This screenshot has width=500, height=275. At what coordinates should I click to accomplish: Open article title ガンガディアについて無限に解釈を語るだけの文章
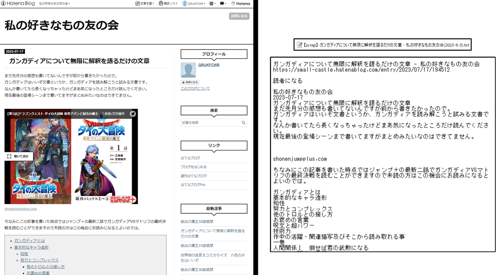point(79,61)
